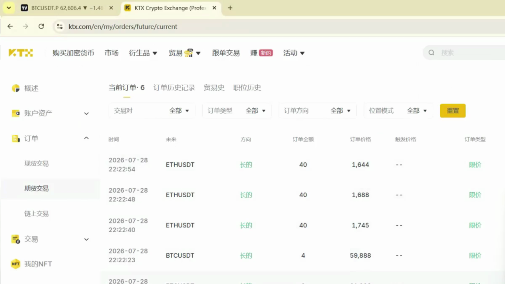This screenshot has height=284, width=505.
Task: Open 购买加密货币 menu item
Action: pos(73,53)
